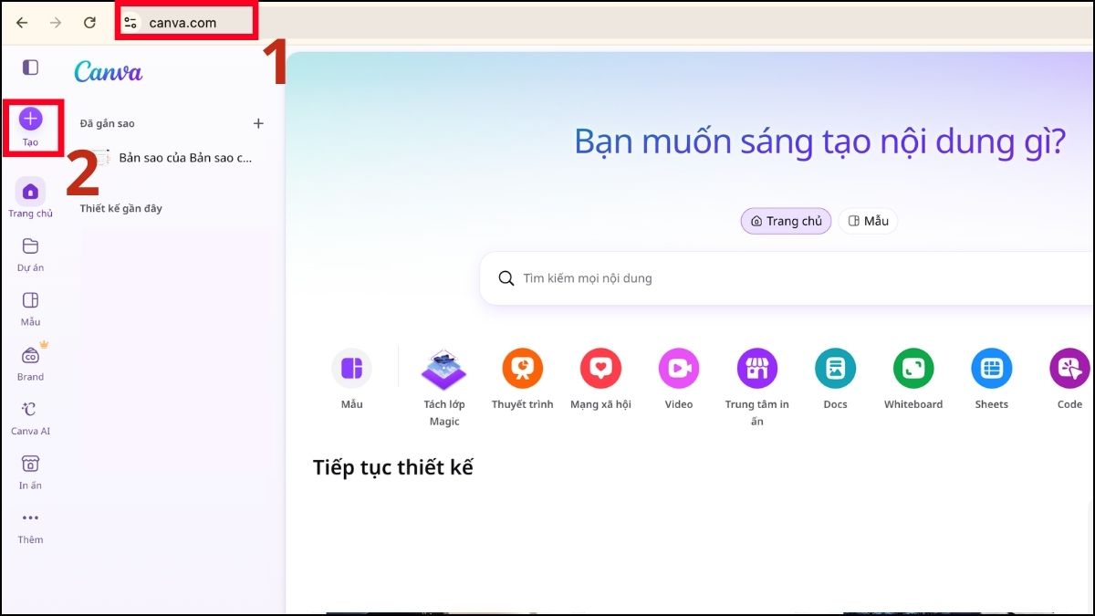Open Trang chủ in the sidebar
1095x616 pixels.
pyautogui.click(x=31, y=199)
